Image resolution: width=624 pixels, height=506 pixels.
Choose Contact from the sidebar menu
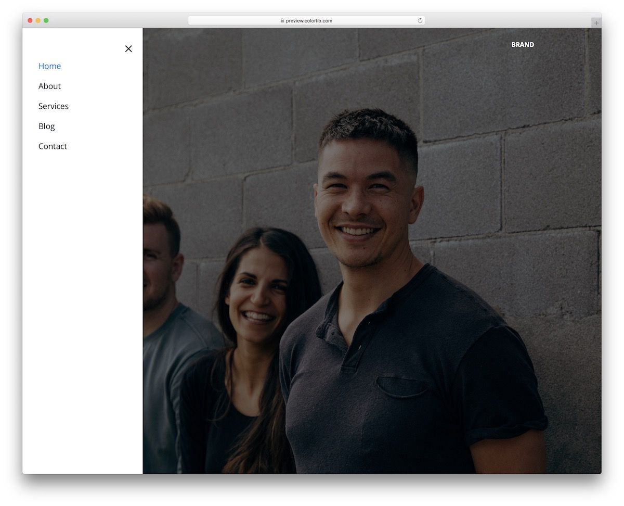tap(53, 146)
